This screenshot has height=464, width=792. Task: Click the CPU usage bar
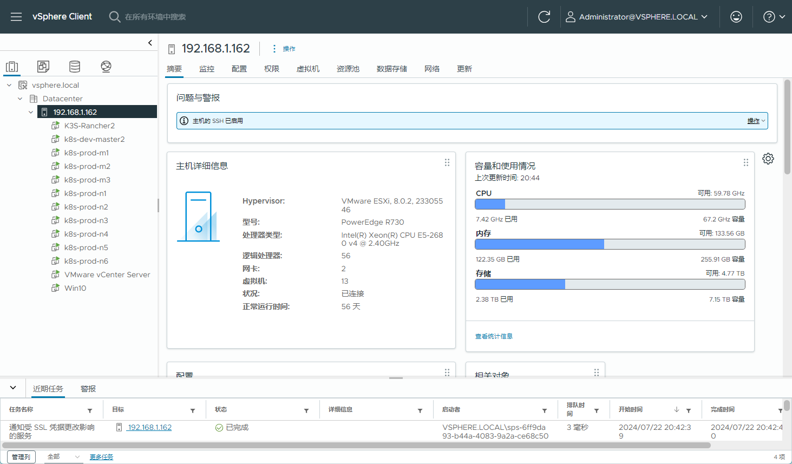(610, 204)
